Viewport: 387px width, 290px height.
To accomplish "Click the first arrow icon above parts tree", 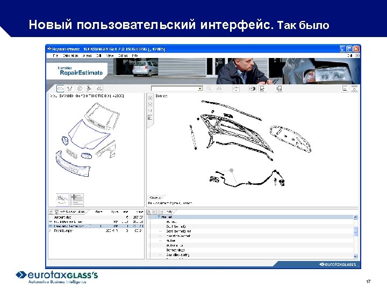I will coord(149,212).
